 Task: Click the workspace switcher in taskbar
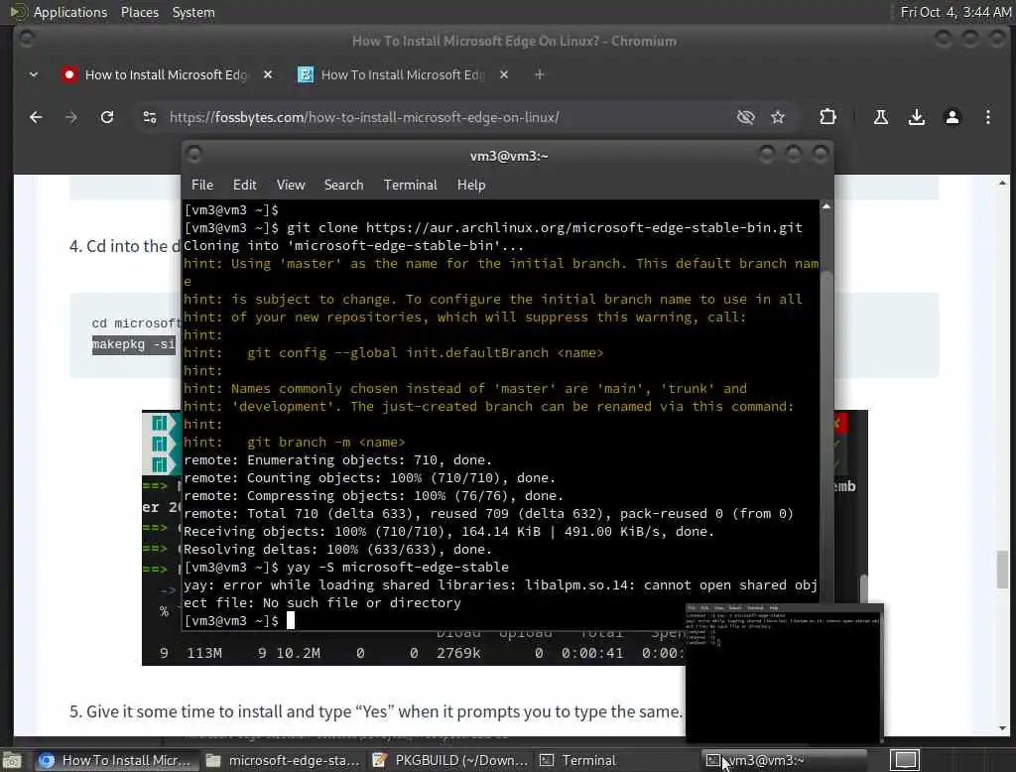(905, 760)
